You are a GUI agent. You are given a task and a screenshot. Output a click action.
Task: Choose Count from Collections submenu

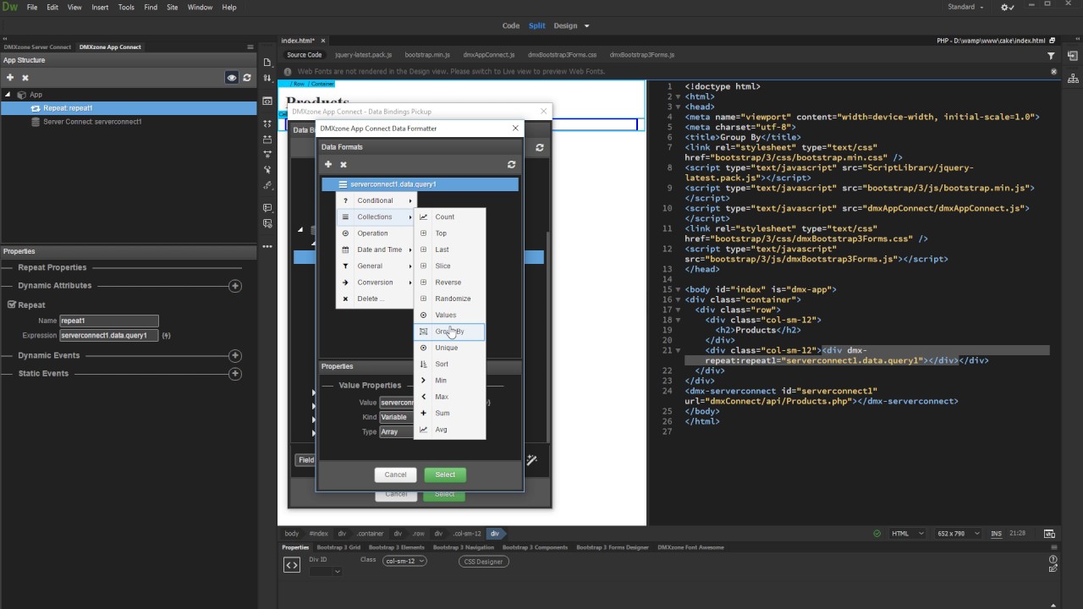pyautogui.click(x=450, y=217)
